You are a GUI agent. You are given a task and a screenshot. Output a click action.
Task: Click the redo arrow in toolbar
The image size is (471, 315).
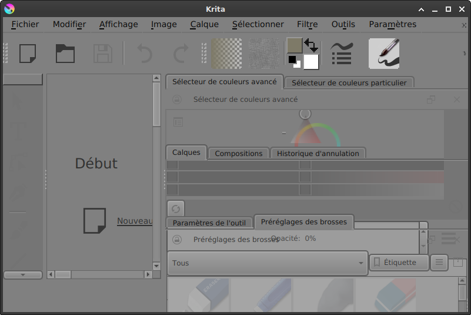coord(181,54)
